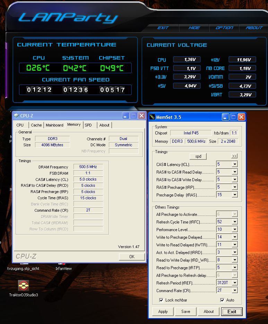This screenshot has height=324, width=268.
Task: Open OPTION in the LANParty monitor
Action: pyautogui.click(x=224, y=28)
